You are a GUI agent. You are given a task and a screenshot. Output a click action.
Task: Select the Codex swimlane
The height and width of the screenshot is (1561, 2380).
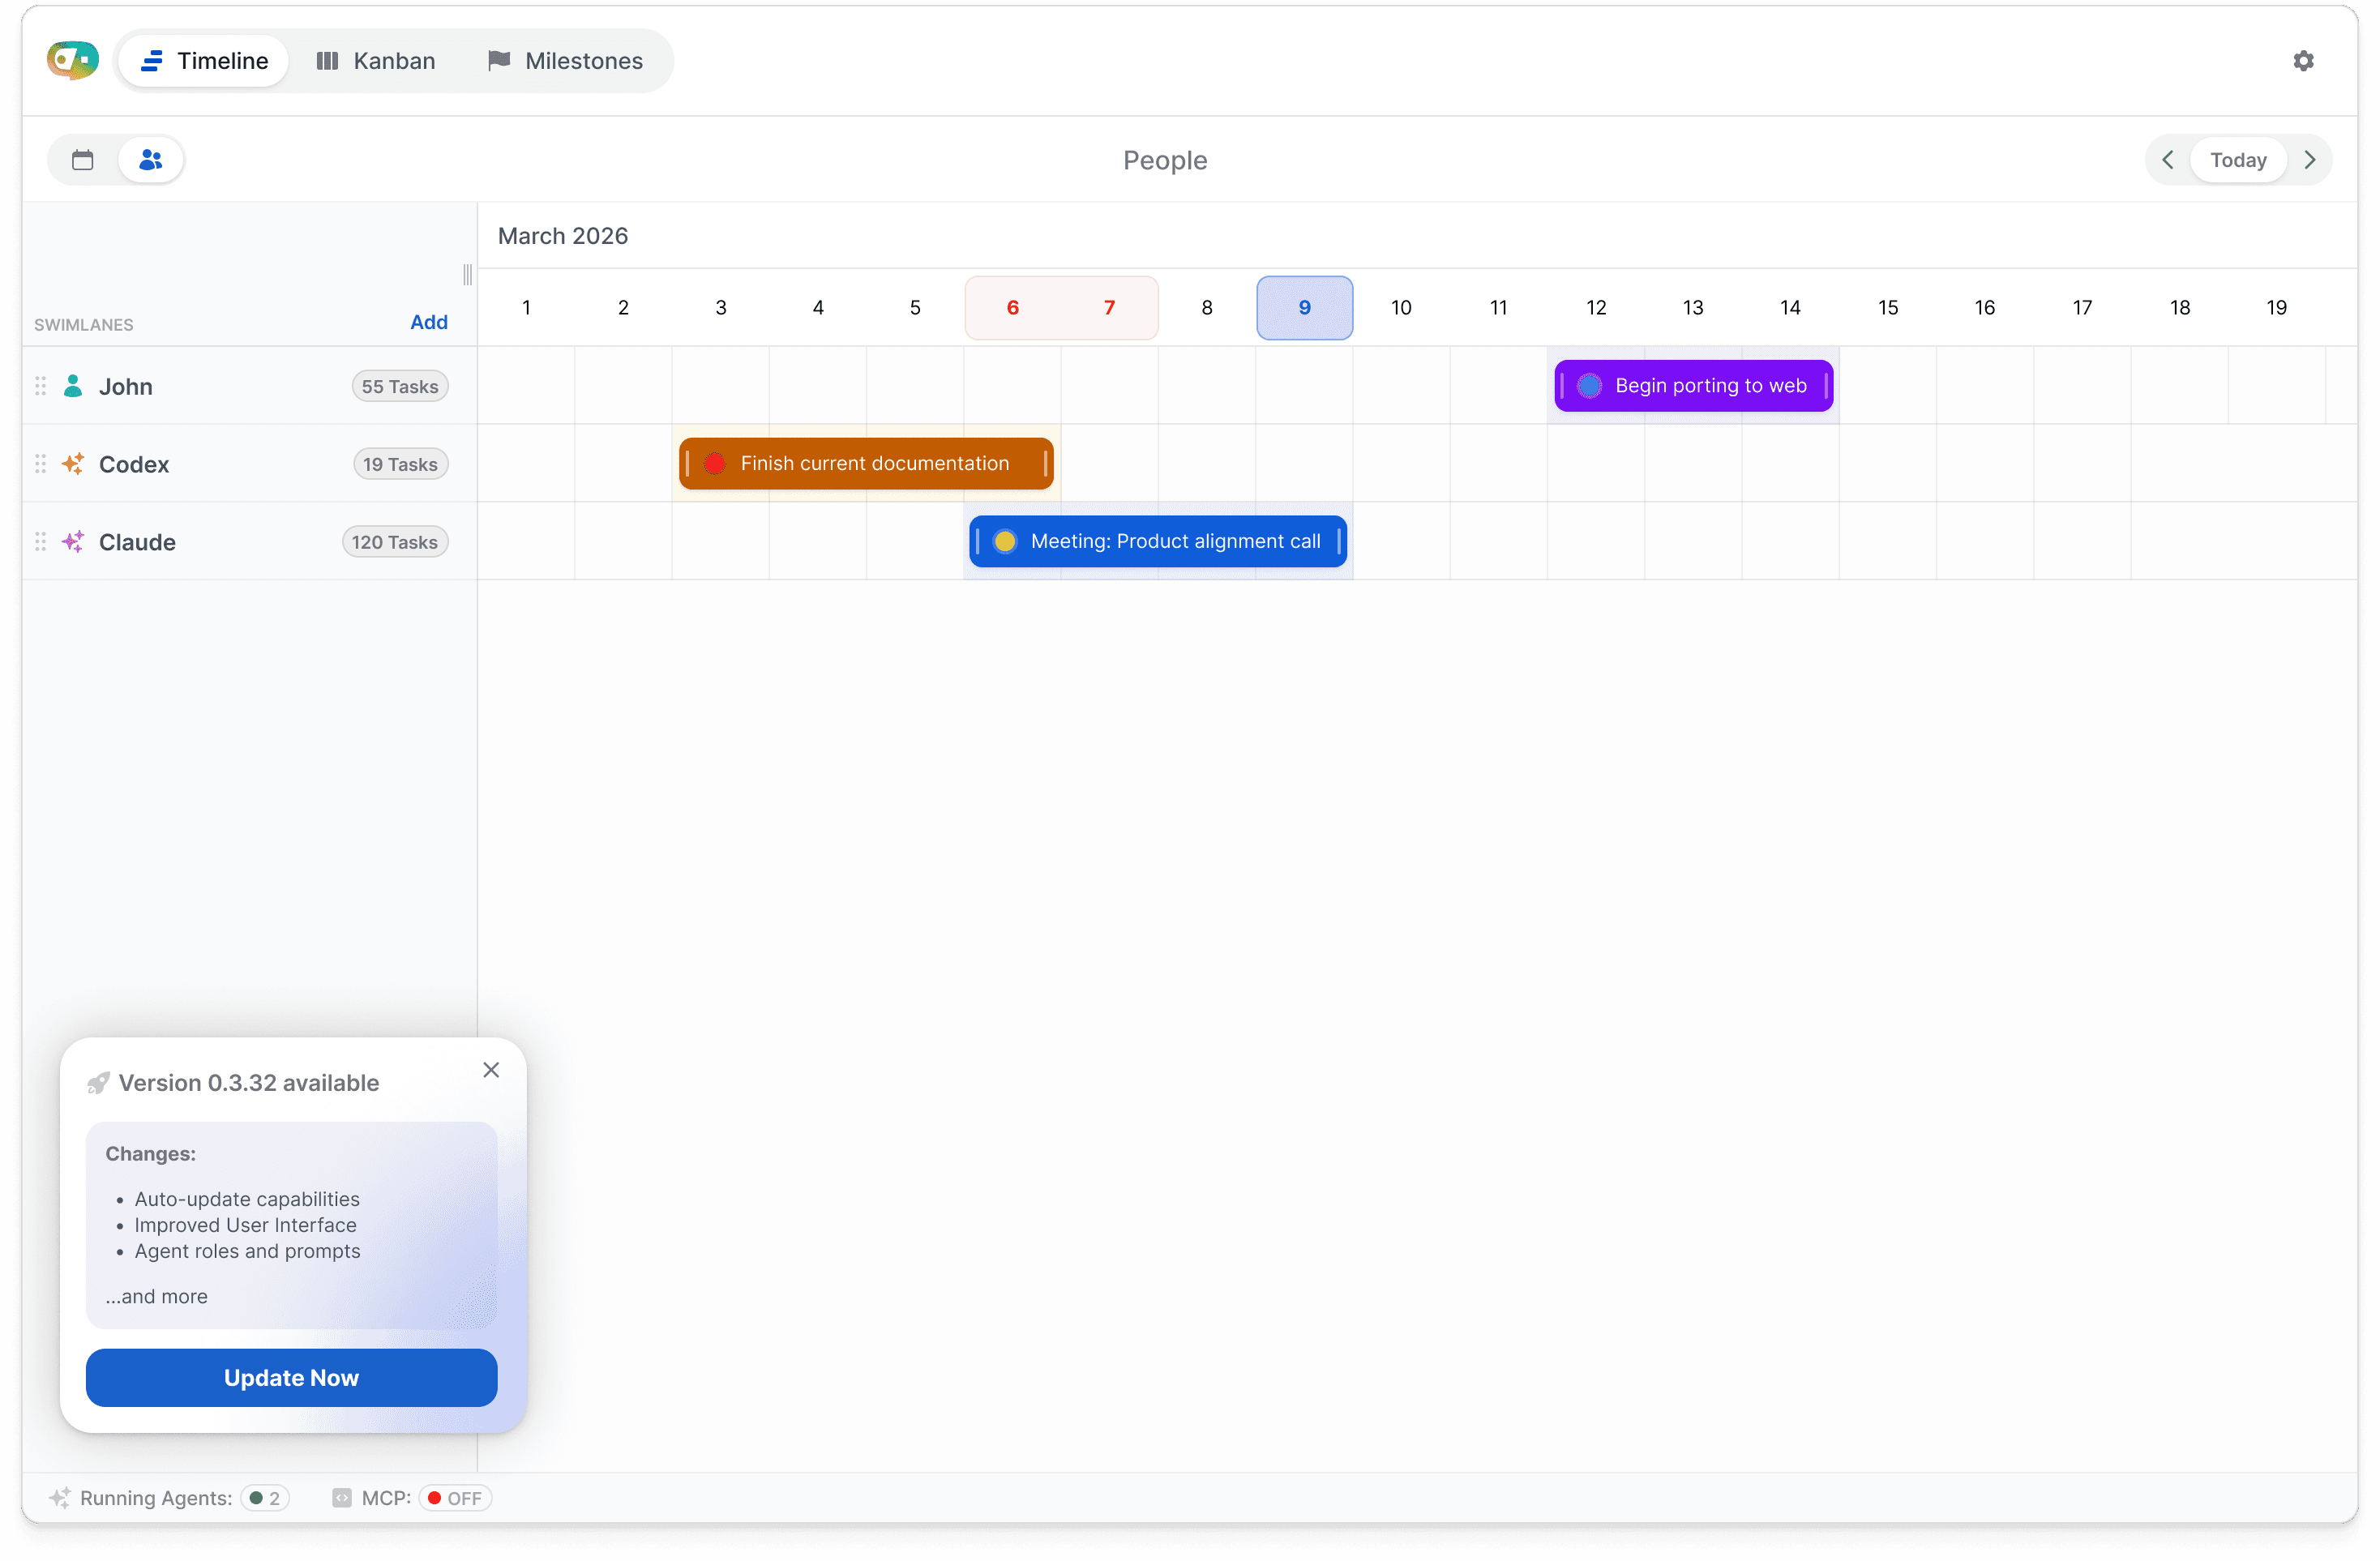click(x=249, y=464)
